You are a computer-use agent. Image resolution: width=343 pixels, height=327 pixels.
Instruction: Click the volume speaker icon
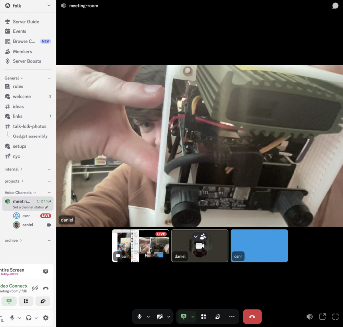coord(309,317)
